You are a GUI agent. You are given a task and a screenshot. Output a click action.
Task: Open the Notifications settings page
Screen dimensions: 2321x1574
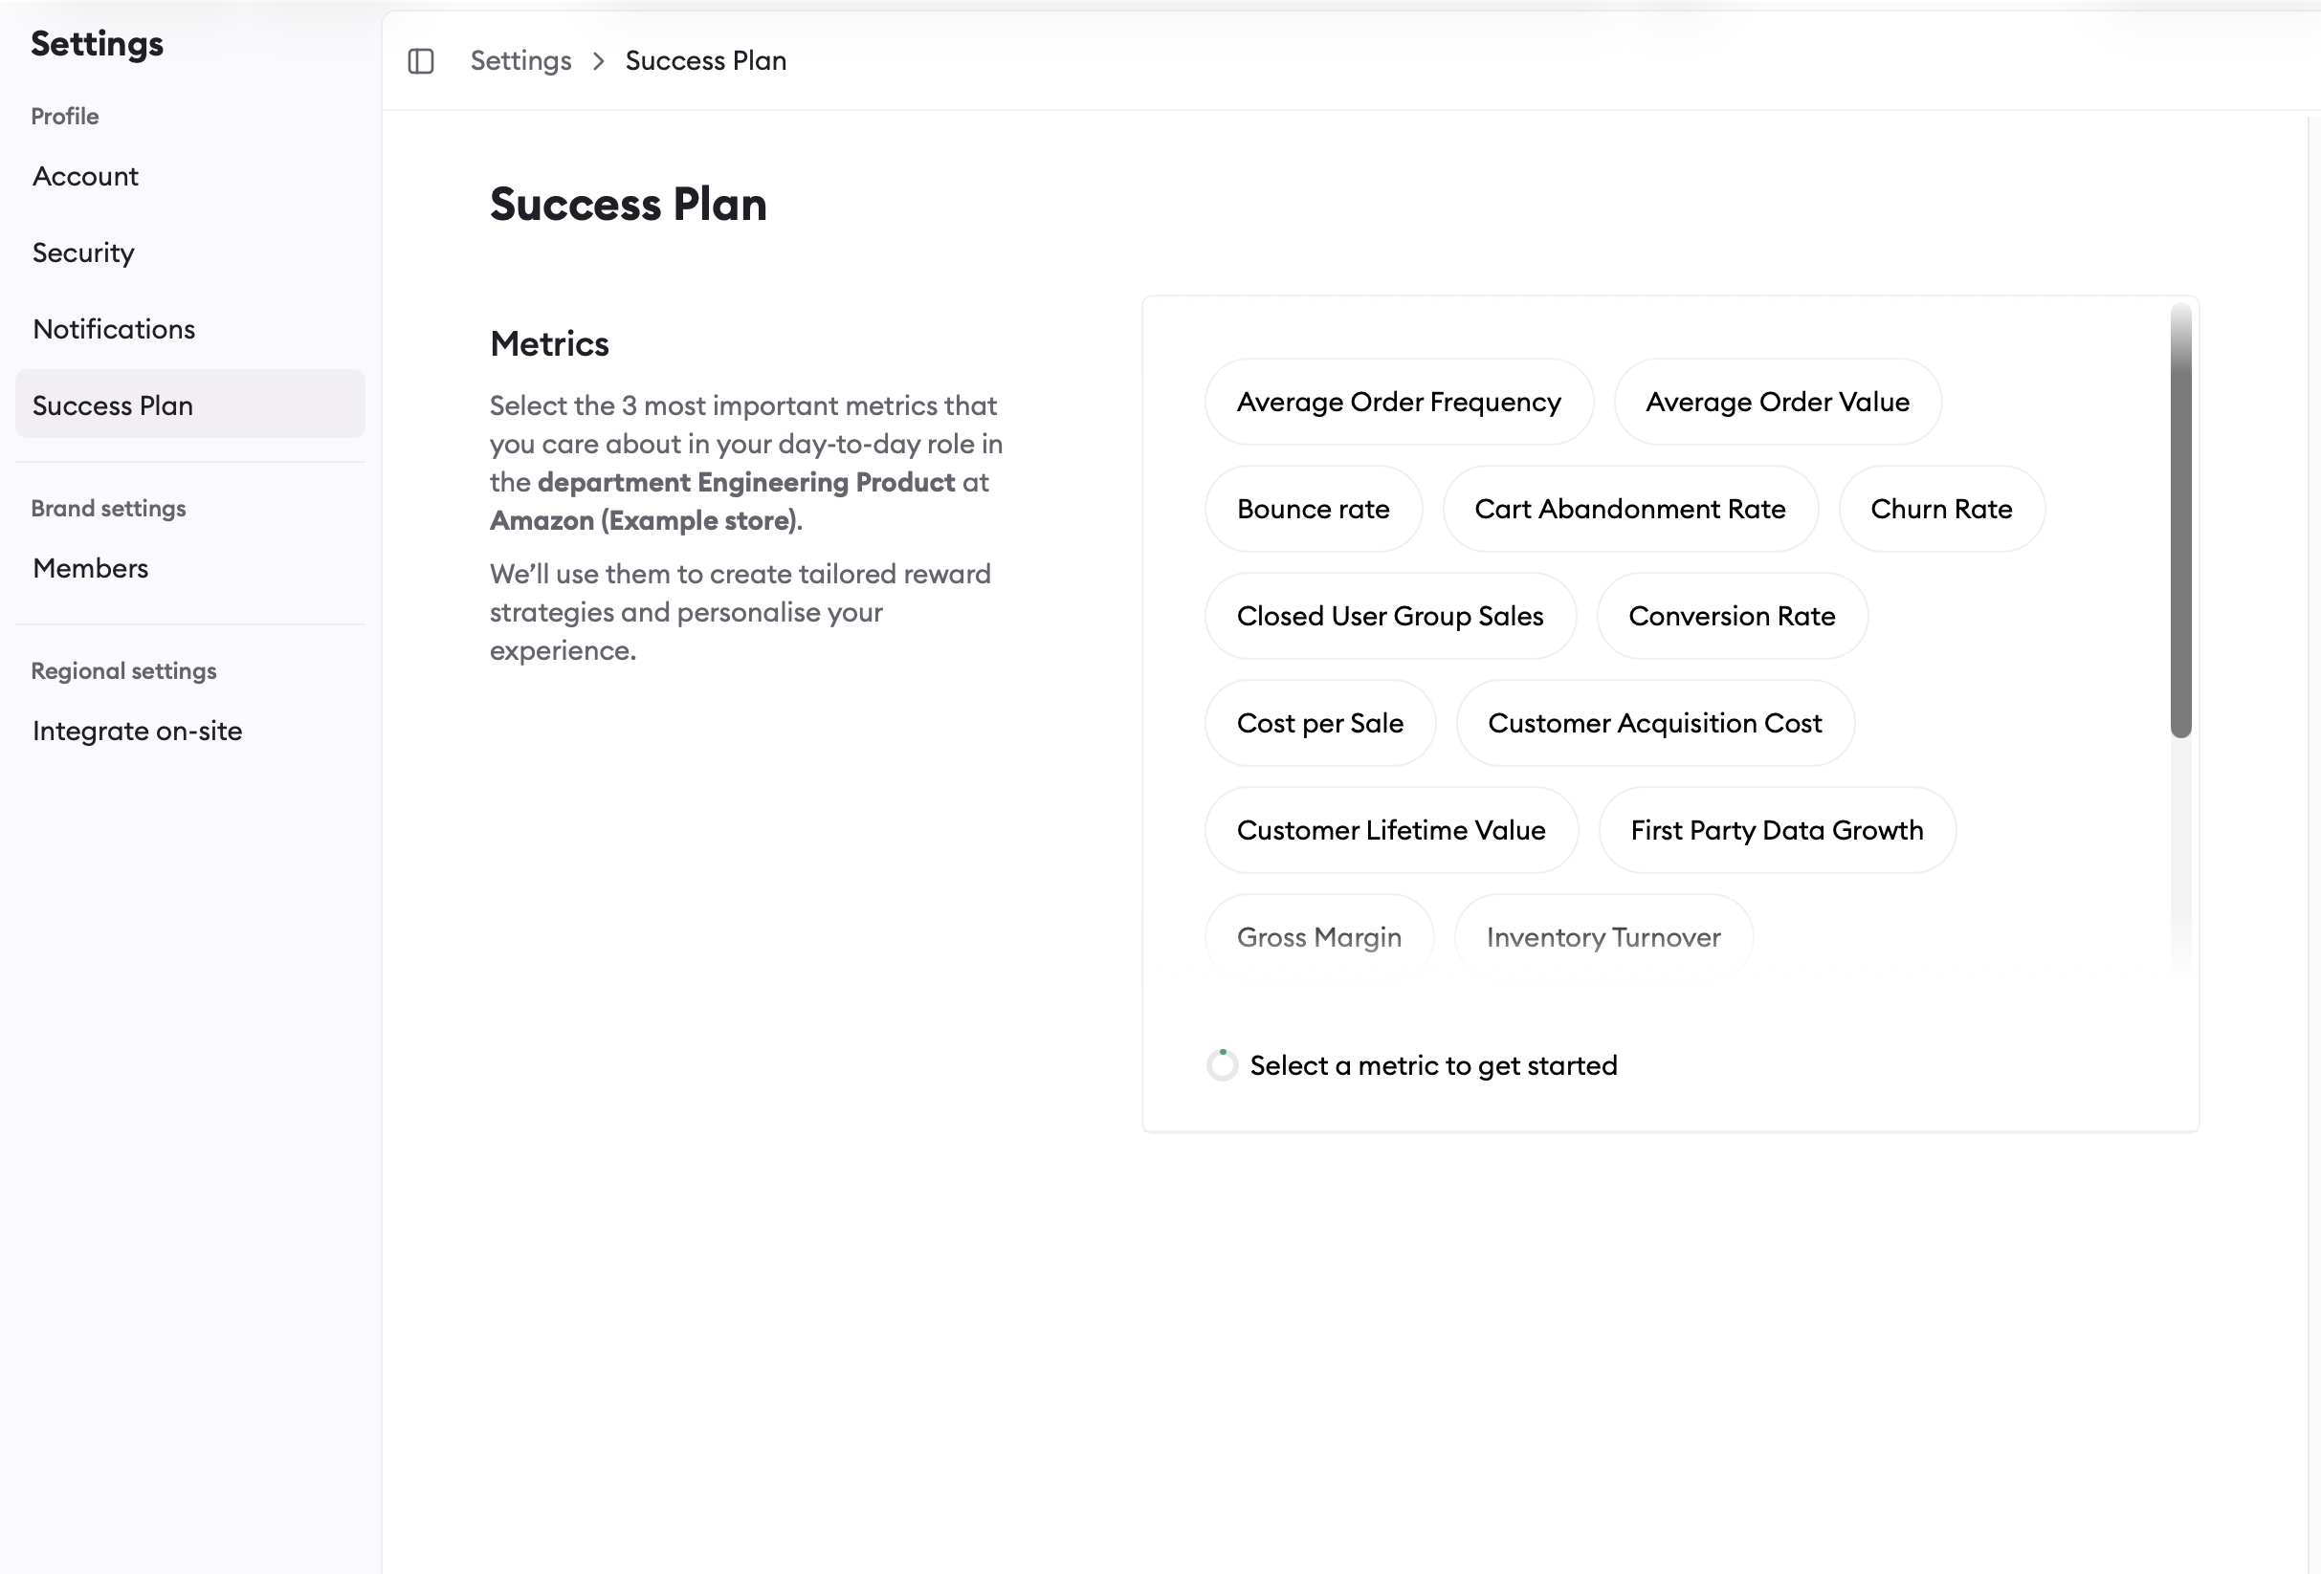pyautogui.click(x=113, y=328)
